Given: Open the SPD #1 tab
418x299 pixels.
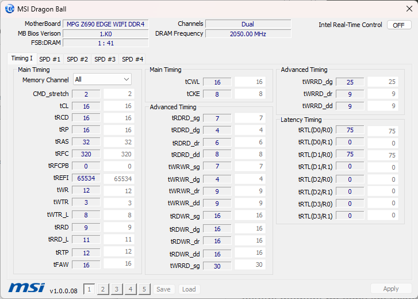Looking at the screenshot, I should (50, 59).
